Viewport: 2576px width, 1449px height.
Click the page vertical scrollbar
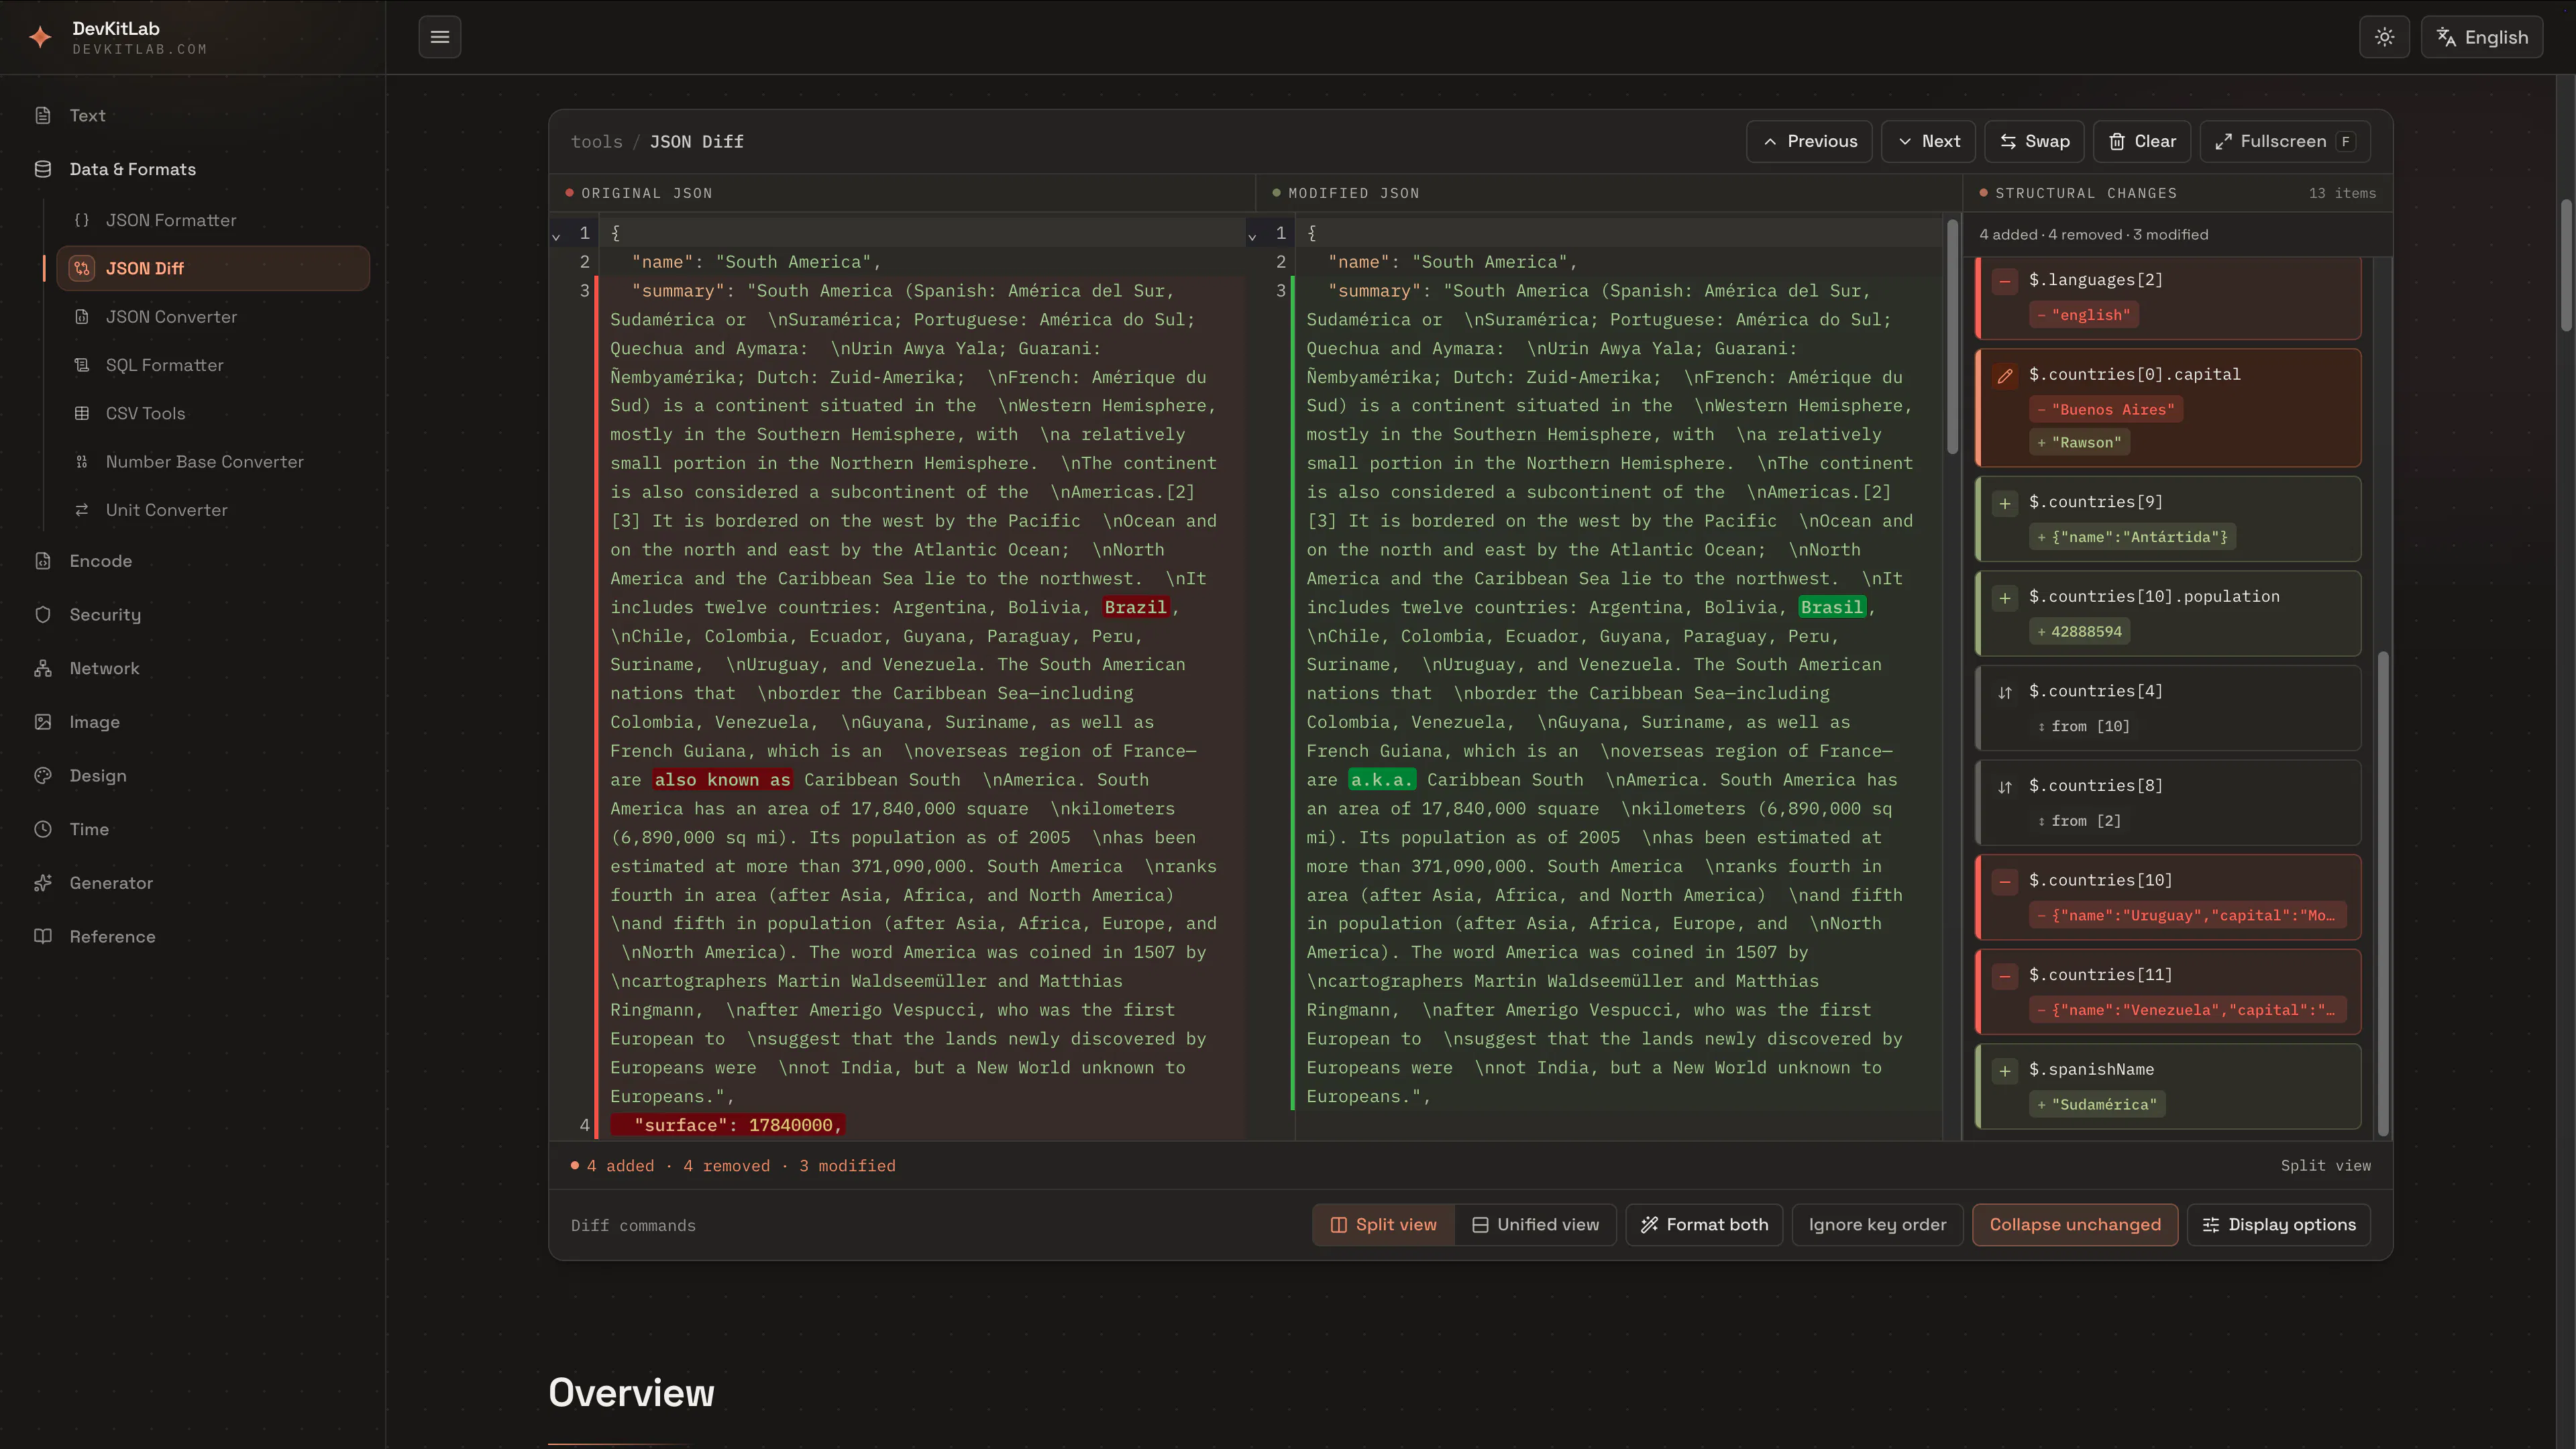click(x=2565, y=265)
